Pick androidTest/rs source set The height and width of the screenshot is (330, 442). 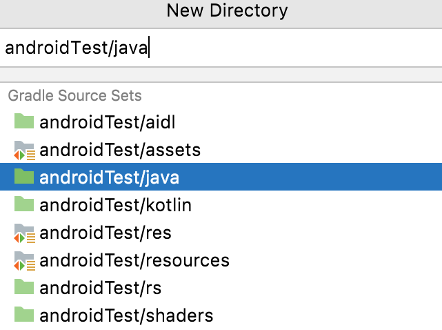[x=100, y=288]
